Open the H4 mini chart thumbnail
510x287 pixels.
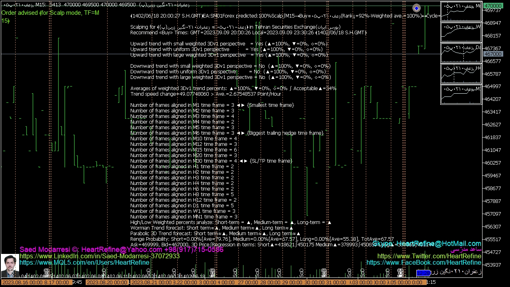[x=461, y=74]
